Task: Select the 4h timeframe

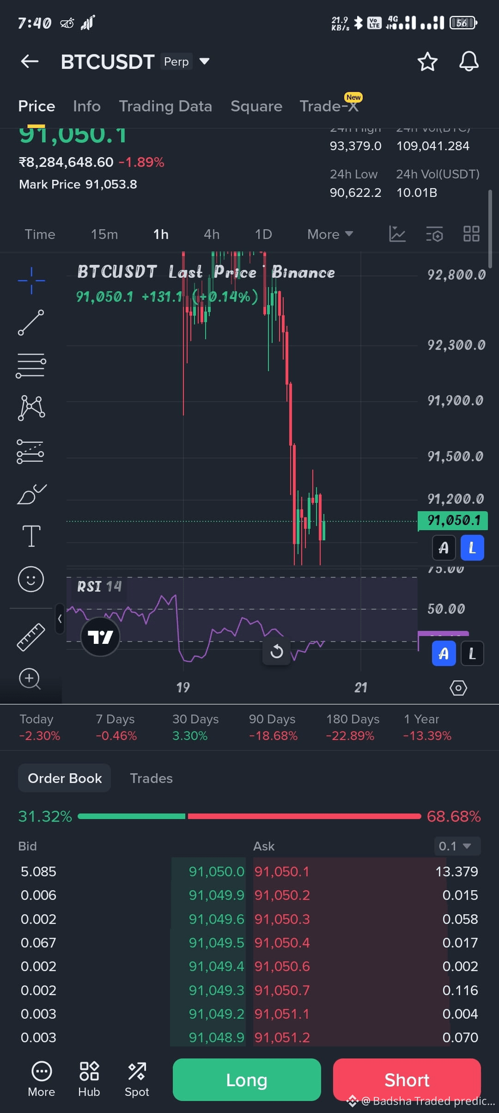Action: 212,234
